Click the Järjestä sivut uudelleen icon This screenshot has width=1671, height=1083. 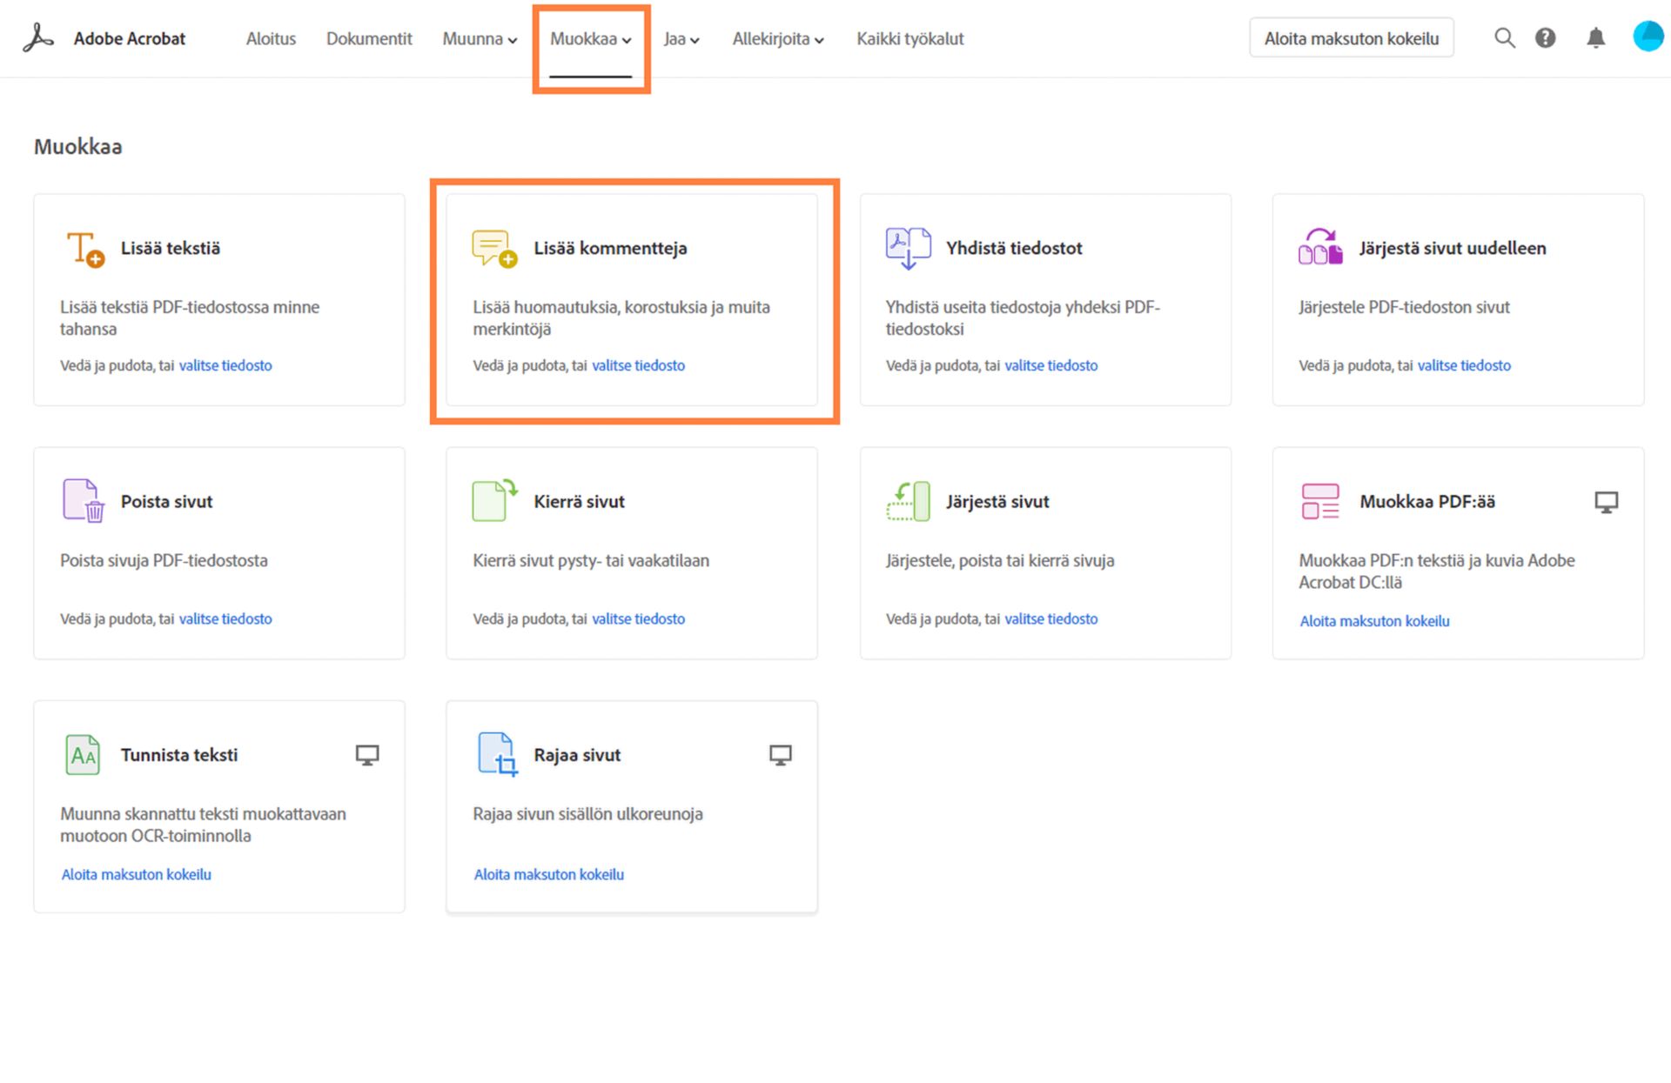pos(1320,247)
